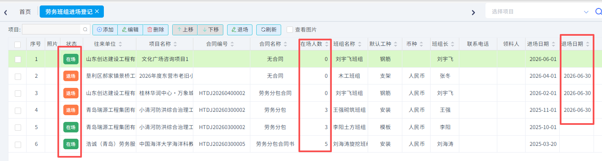Click the 编辑 button
The width and height of the screenshot is (602, 161).
pos(130,29)
